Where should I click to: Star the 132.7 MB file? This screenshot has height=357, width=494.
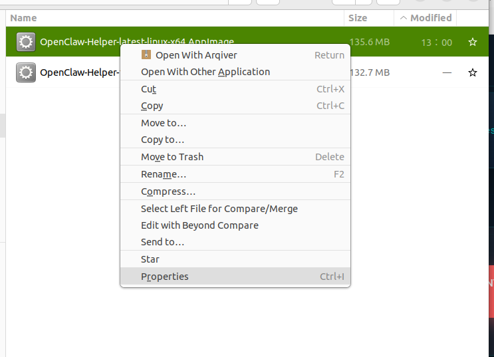473,72
